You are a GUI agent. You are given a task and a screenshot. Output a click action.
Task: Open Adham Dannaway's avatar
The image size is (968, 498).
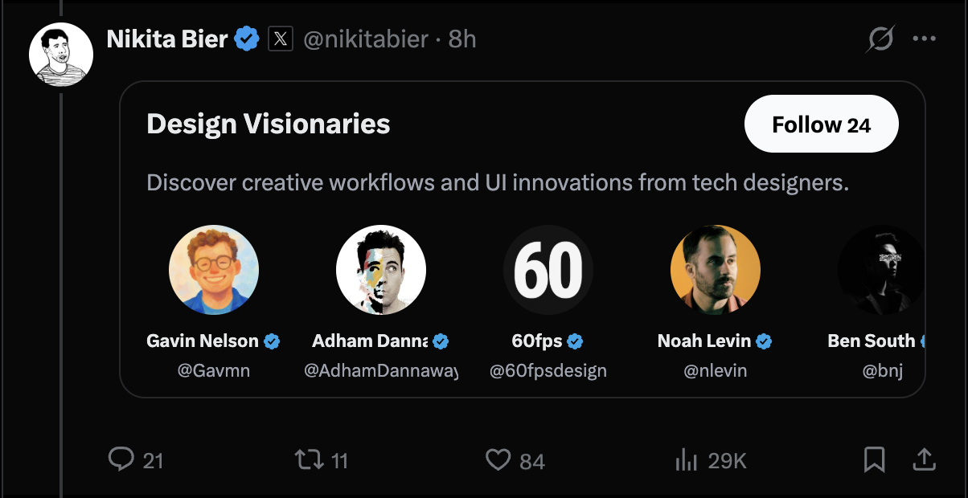click(x=381, y=270)
